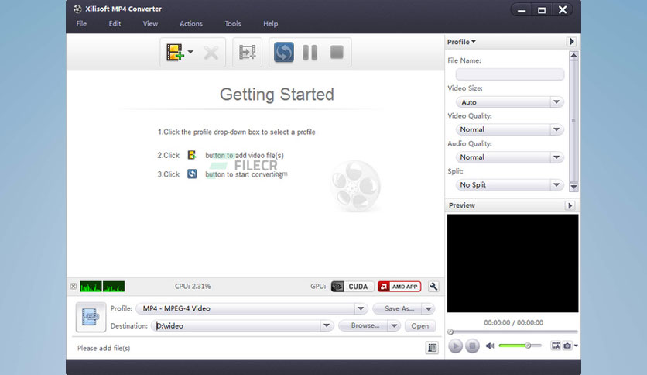The image size is (647, 375).
Task: Open the Tools menu
Action: click(x=233, y=23)
